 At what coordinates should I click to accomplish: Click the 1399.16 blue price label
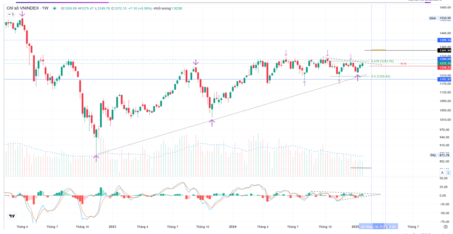tap(445, 40)
